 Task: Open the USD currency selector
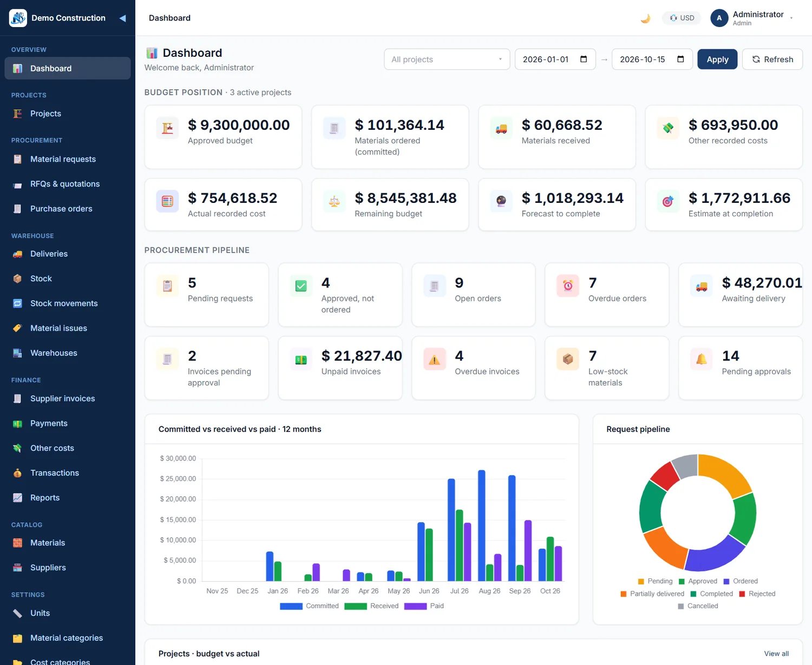tap(682, 18)
